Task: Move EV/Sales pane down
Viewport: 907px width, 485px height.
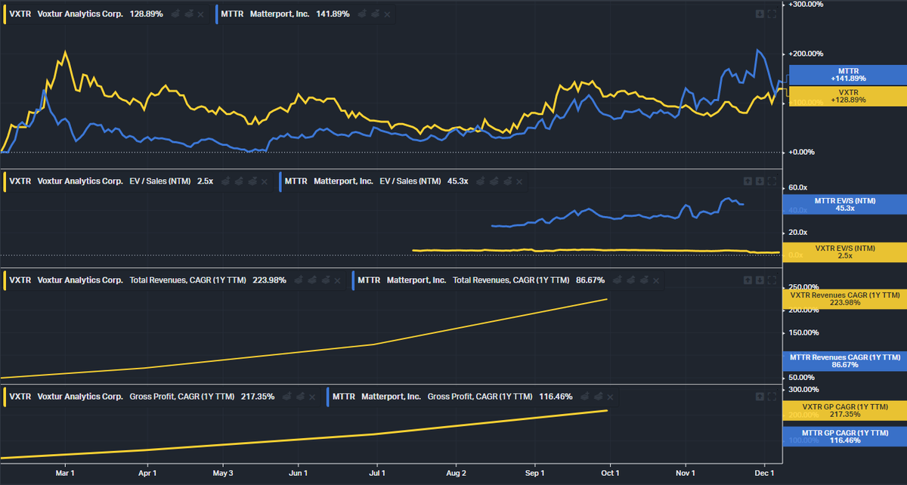Action: pos(760,181)
